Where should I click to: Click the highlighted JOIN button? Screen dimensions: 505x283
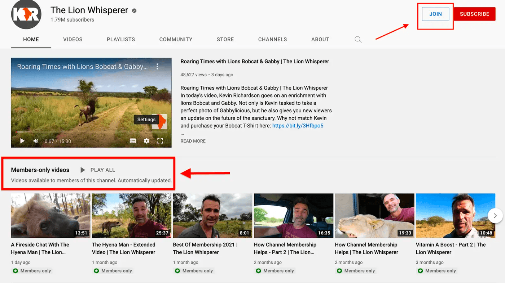coord(435,14)
